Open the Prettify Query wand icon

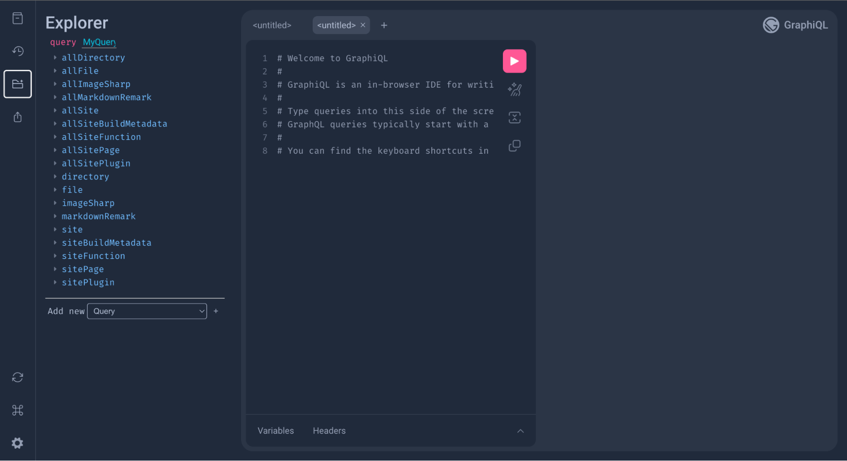click(x=514, y=89)
